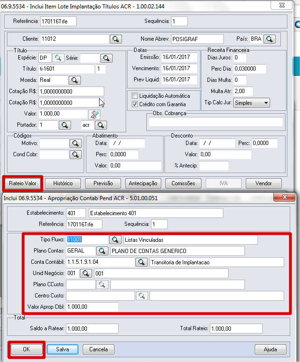Click the Centro Custo code field
The width and height of the screenshot is (300, 362).
click(x=100, y=296)
